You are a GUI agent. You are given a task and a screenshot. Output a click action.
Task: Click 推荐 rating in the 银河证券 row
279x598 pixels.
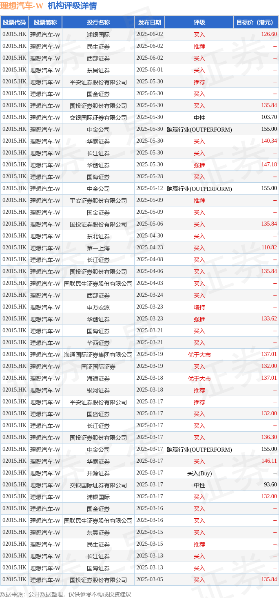(199, 390)
